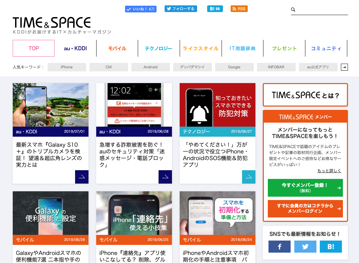The width and height of the screenshot is (359, 263).
Task: Click the Facebook Like button in header
Action: point(140,9)
